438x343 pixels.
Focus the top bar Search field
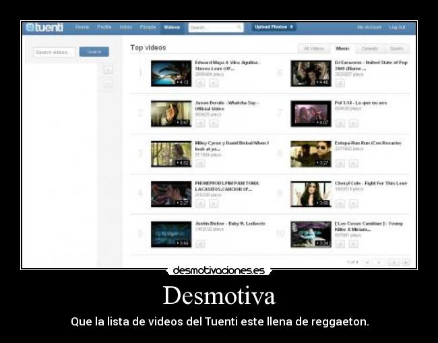coord(216,28)
